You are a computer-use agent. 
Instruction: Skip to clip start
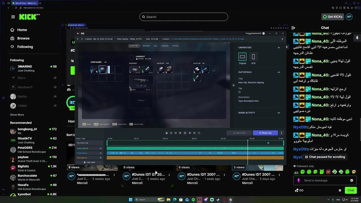tap(175, 133)
